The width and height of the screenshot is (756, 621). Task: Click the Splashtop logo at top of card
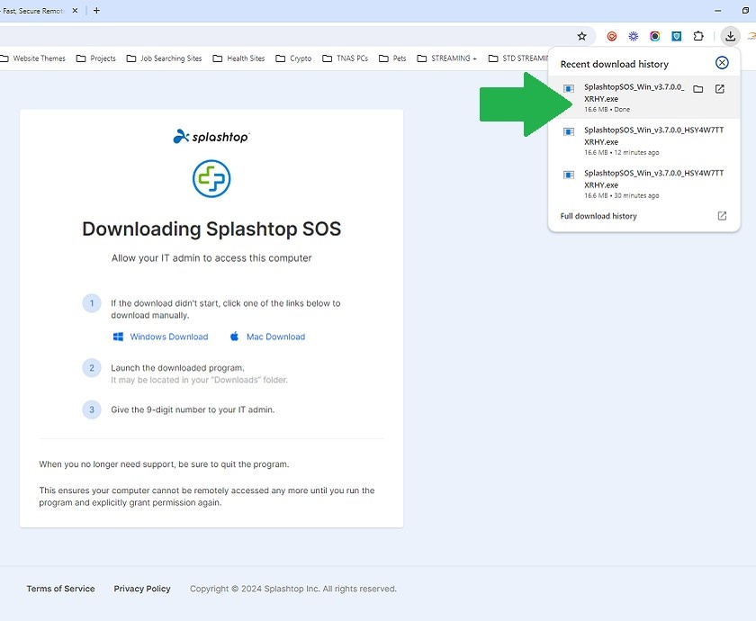211,137
